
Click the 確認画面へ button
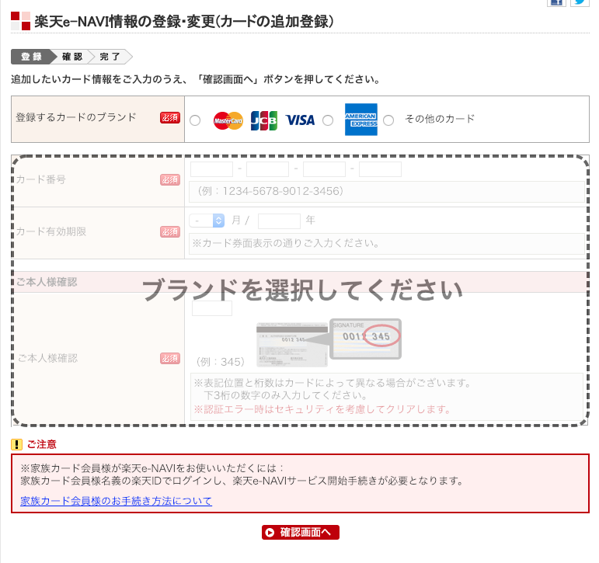301,532
